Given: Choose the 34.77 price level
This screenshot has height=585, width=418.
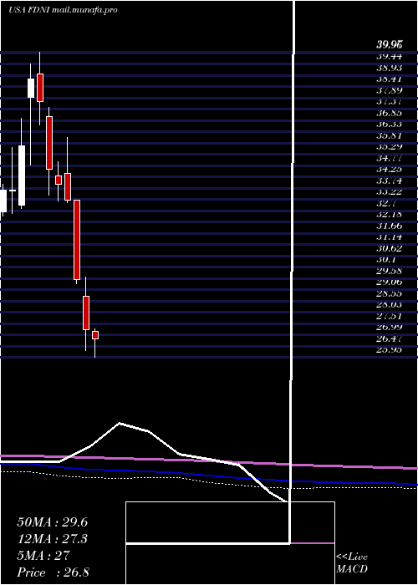Looking at the screenshot, I should pyautogui.click(x=389, y=158).
